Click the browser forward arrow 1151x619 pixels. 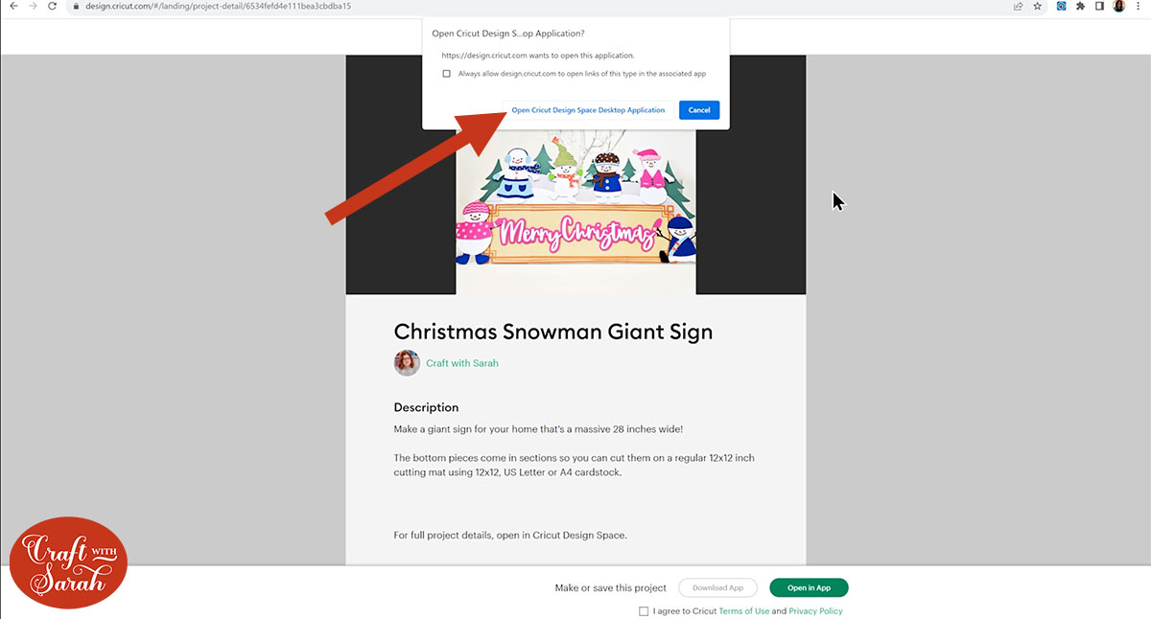click(x=33, y=6)
